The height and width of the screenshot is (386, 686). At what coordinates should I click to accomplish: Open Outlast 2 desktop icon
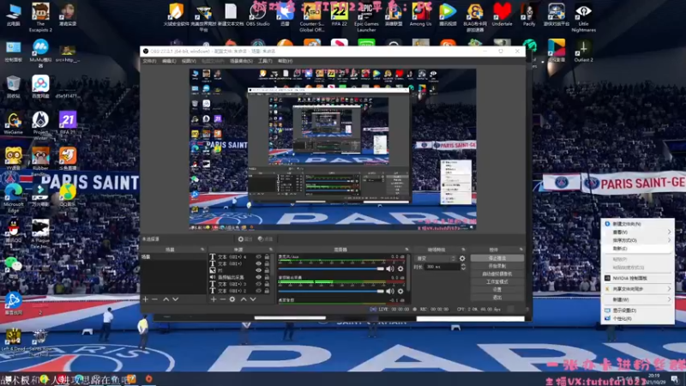pos(583,51)
